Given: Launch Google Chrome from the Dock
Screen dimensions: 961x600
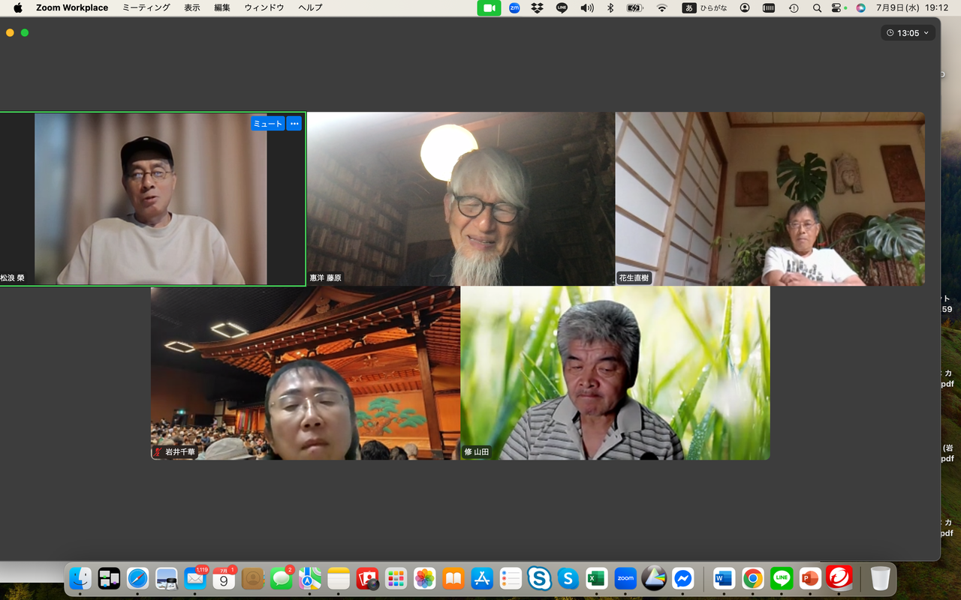Looking at the screenshot, I should [753, 578].
